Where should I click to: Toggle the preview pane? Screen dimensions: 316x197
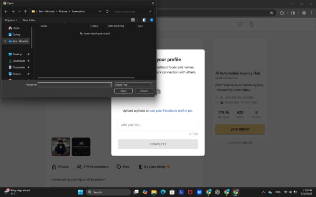coord(144,20)
